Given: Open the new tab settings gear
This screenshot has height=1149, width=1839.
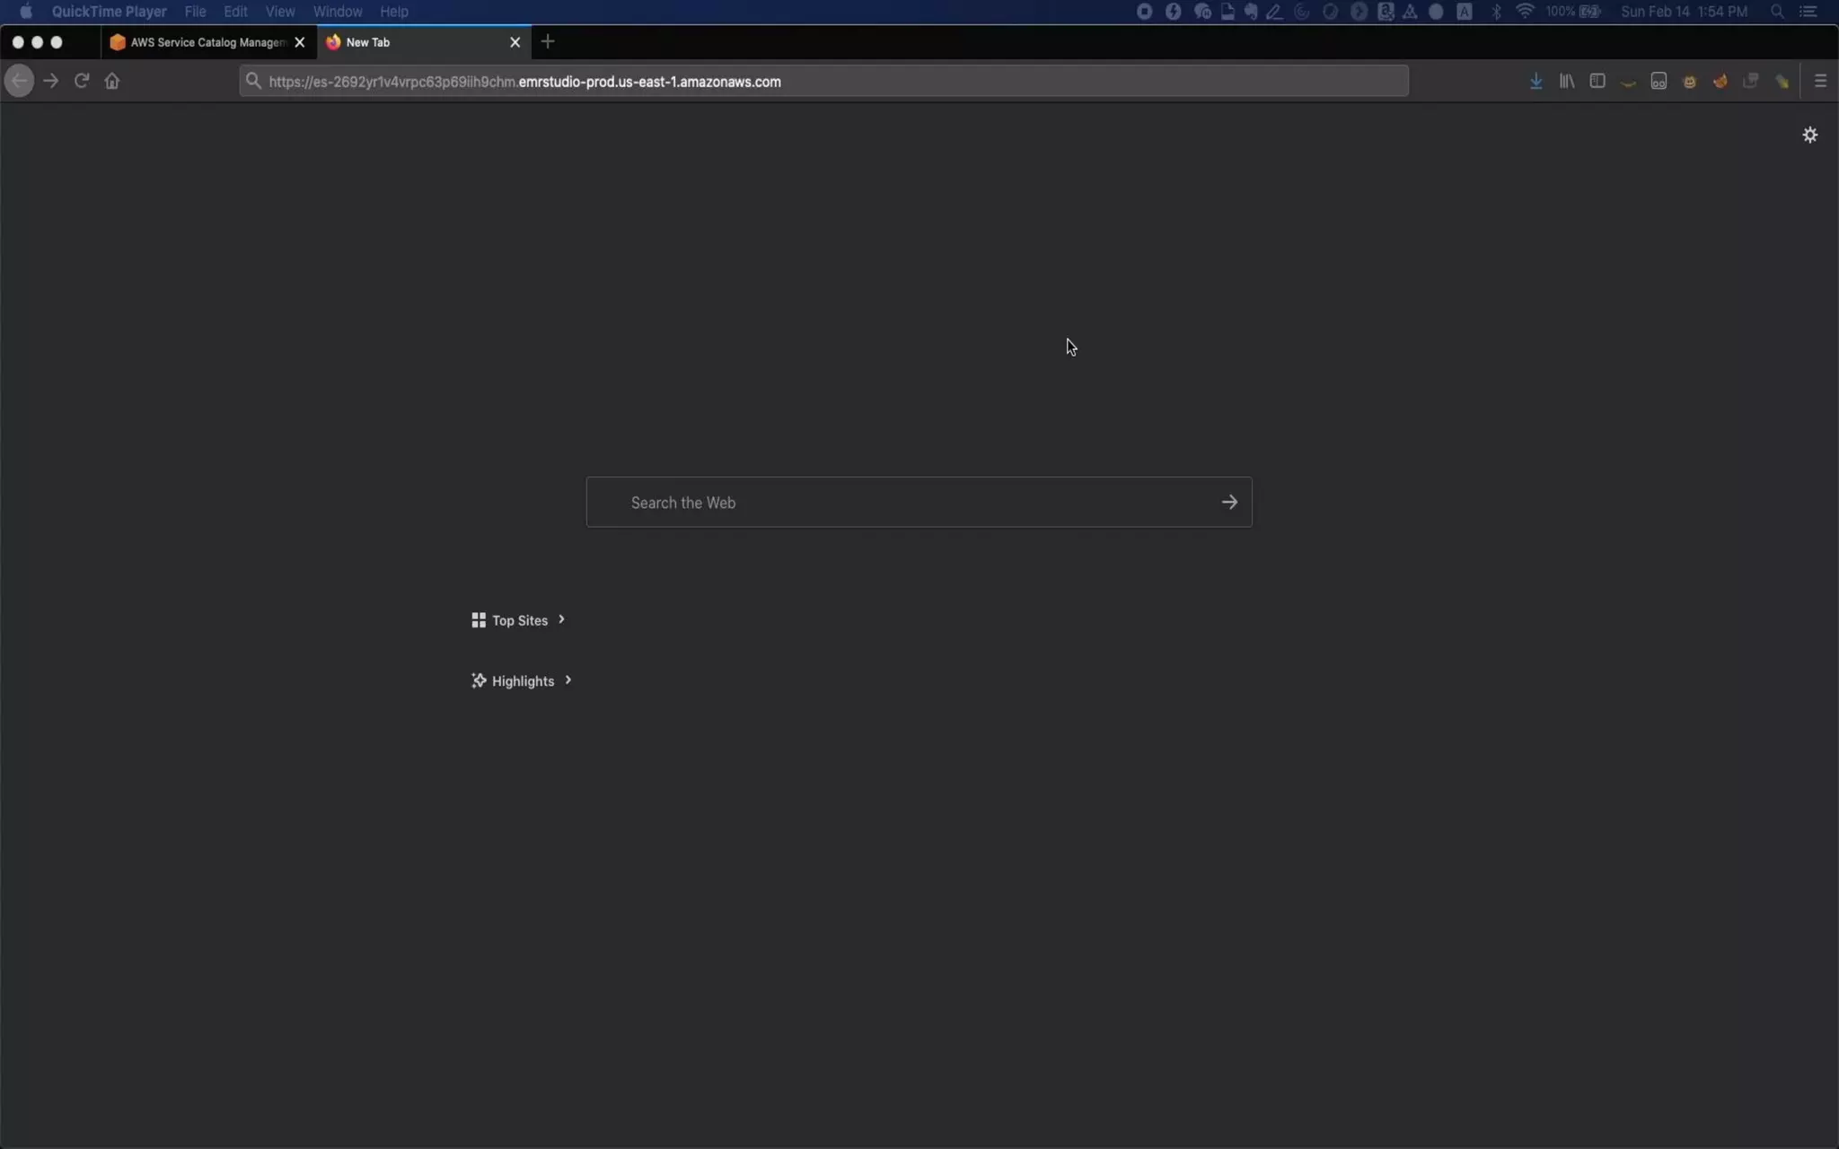Looking at the screenshot, I should (x=1809, y=135).
